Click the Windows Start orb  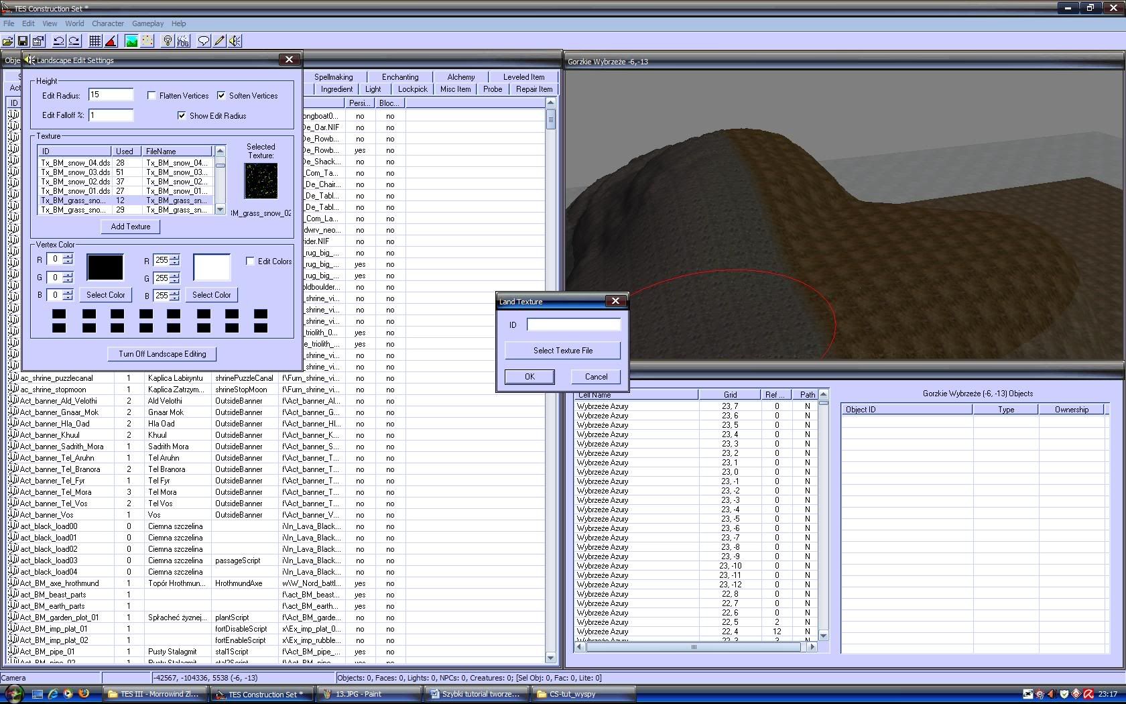14,694
